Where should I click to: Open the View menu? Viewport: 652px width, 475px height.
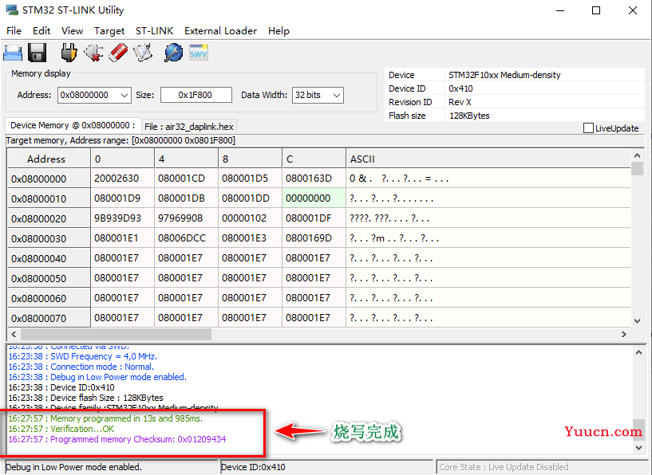[x=72, y=31]
